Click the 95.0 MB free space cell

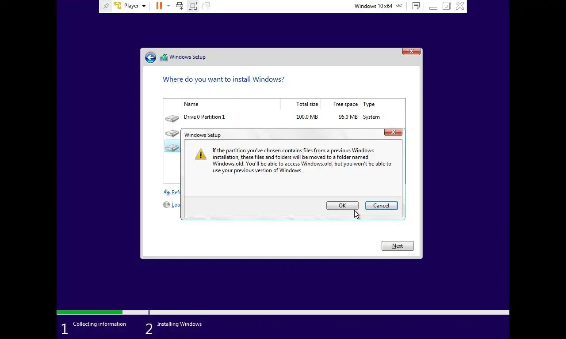(348, 117)
